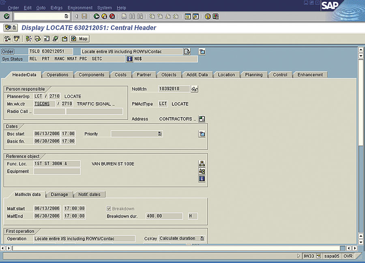Click the notepad icon in application toolbar
365x263 pixels.
coord(16,38)
